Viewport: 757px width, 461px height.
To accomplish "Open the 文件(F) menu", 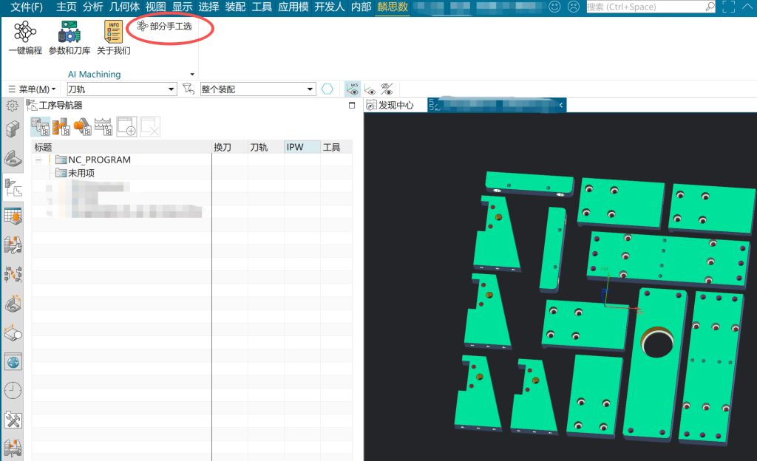I will click(x=27, y=7).
